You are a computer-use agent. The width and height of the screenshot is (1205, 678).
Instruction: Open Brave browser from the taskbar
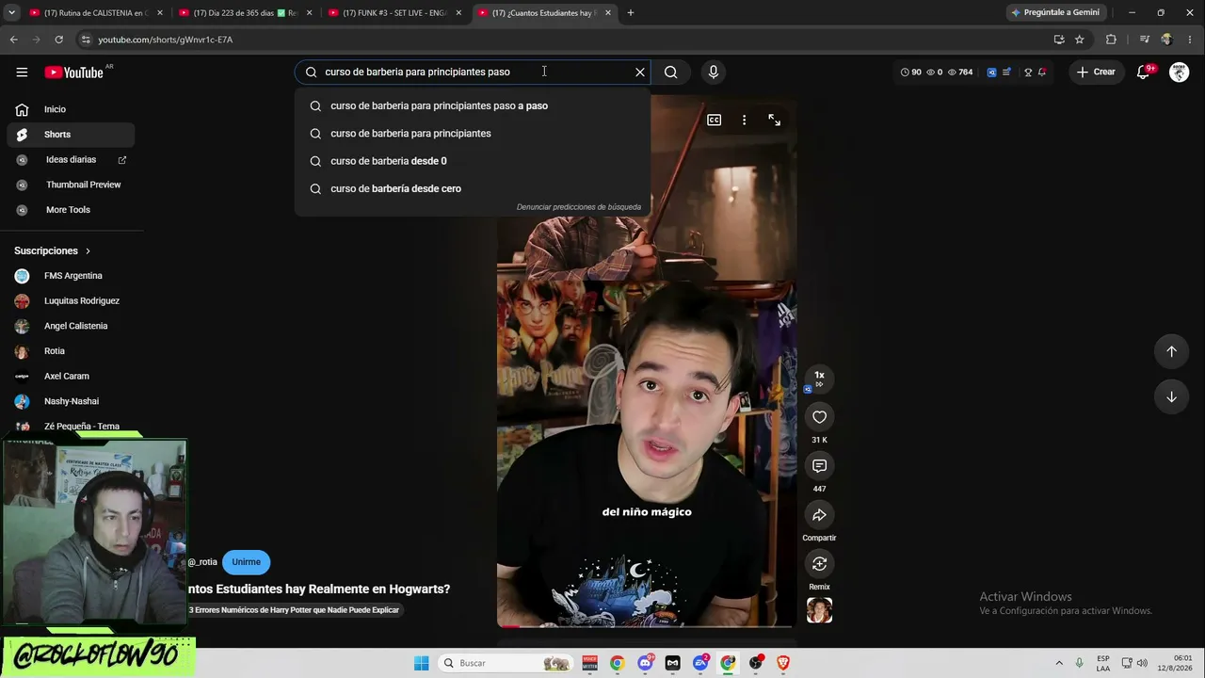click(783, 663)
